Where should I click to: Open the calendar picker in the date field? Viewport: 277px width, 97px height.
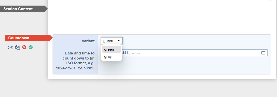(263, 53)
